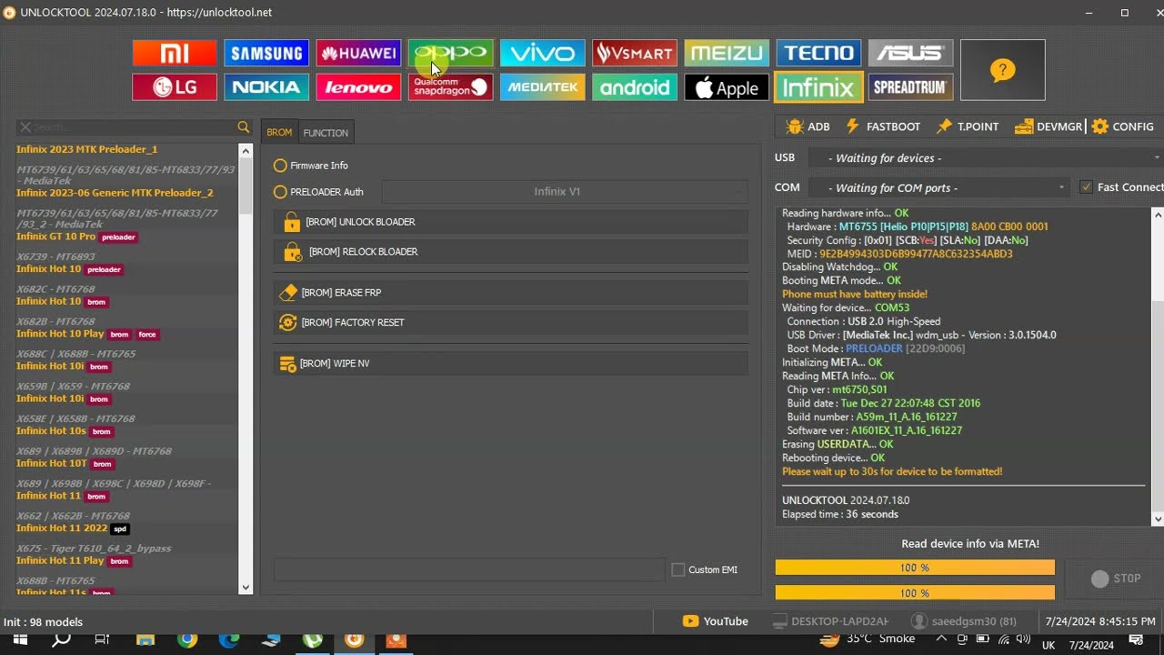
Task: Click [BROM] RELOCK BLOADER button
Action: tap(510, 252)
